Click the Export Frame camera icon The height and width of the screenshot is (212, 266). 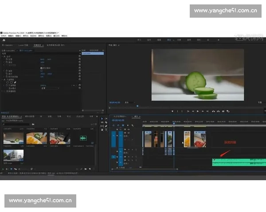point(223,111)
